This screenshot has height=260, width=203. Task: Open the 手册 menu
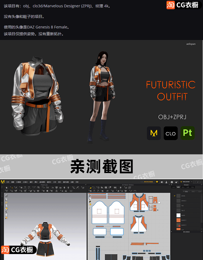pos(77,182)
